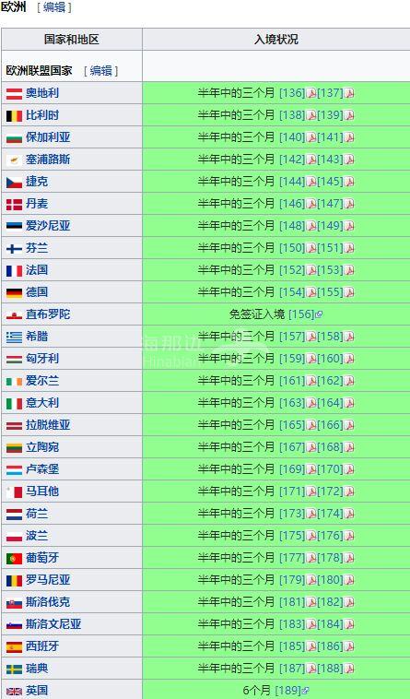This screenshot has height=699, width=410.
Task: Open the 直布罗陀 country link
Action: pyautogui.click(x=48, y=314)
